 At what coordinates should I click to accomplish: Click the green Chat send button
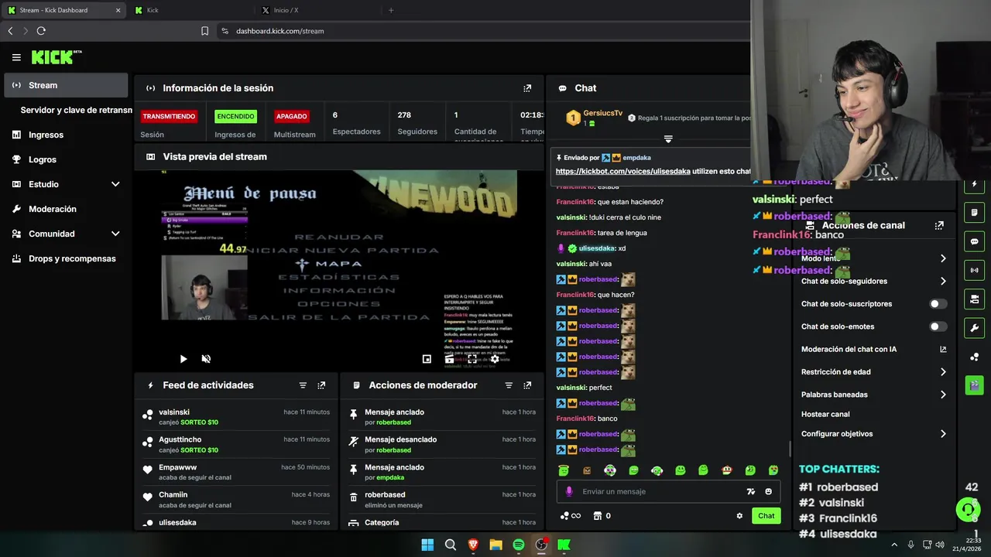coord(766,516)
